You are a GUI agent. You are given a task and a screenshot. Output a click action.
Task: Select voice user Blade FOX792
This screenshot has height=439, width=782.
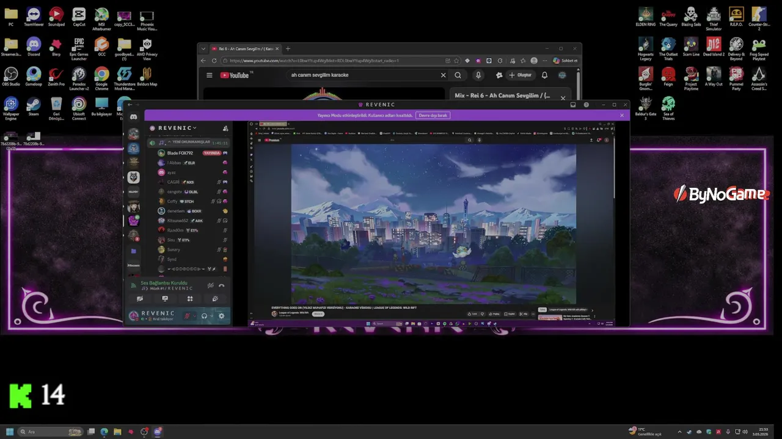click(188, 153)
